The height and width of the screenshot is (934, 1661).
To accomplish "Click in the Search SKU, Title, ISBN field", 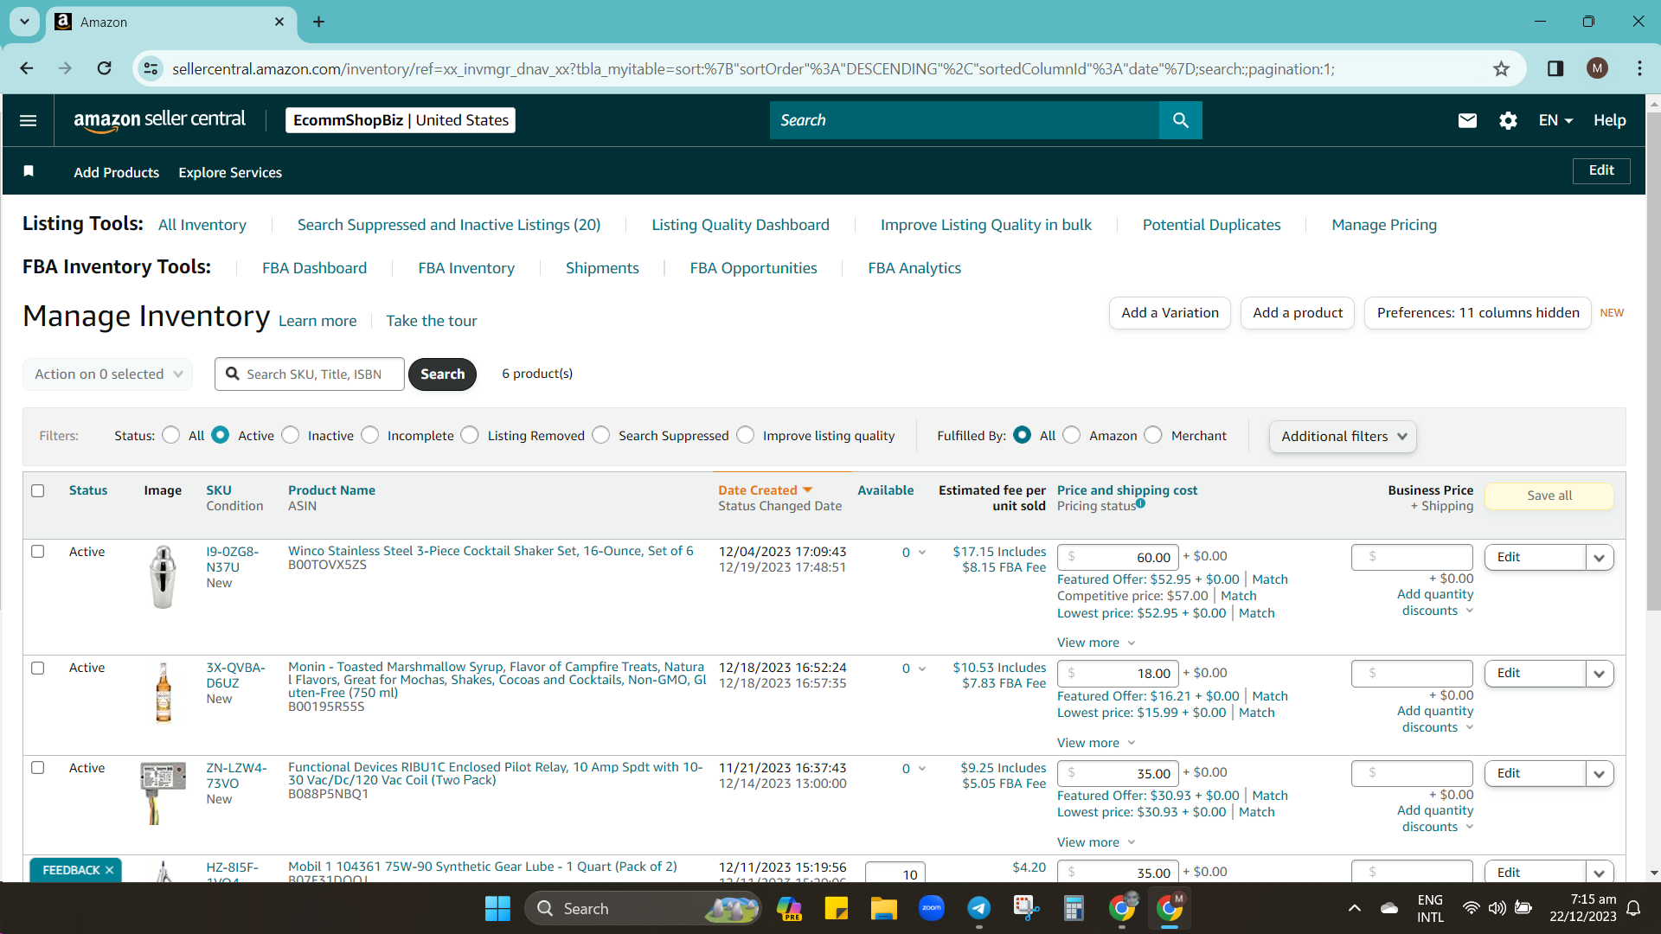I will click(310, 374).
